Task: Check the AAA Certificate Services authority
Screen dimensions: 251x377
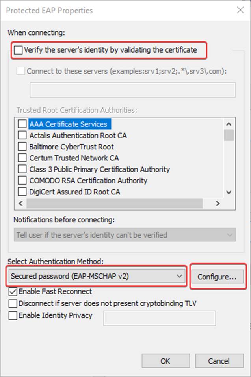Action: pyautogui.click(x=22, y=124)
